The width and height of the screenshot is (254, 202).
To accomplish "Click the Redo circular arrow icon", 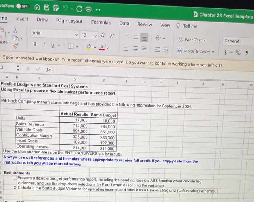I will 79,9.
